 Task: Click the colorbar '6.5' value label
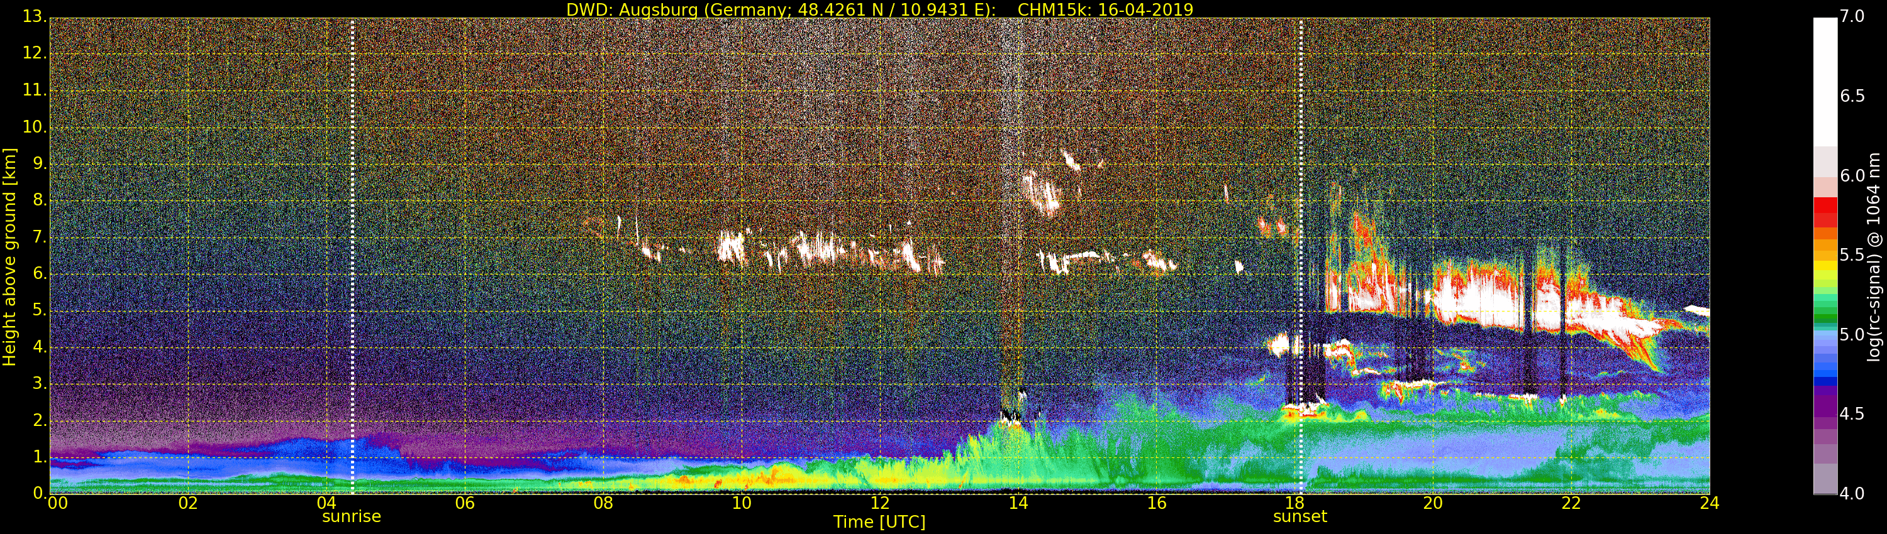(x=1852, y=96)
